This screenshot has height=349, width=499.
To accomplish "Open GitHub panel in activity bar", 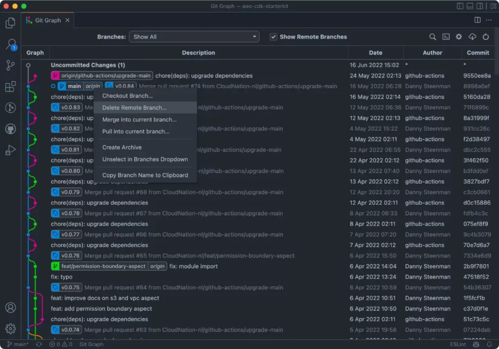I will [10, 129].
